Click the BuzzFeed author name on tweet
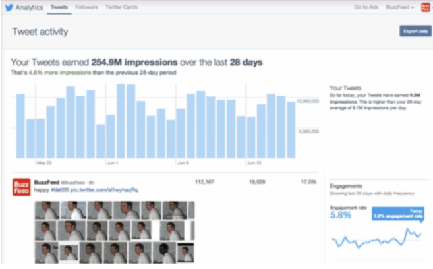The image size is (433, 269). click(46, 181)
